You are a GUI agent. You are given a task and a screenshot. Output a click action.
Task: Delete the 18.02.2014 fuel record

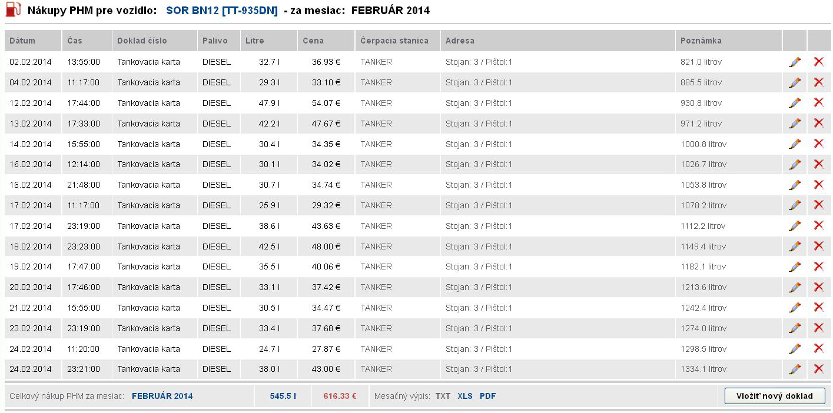click(818, 246)
